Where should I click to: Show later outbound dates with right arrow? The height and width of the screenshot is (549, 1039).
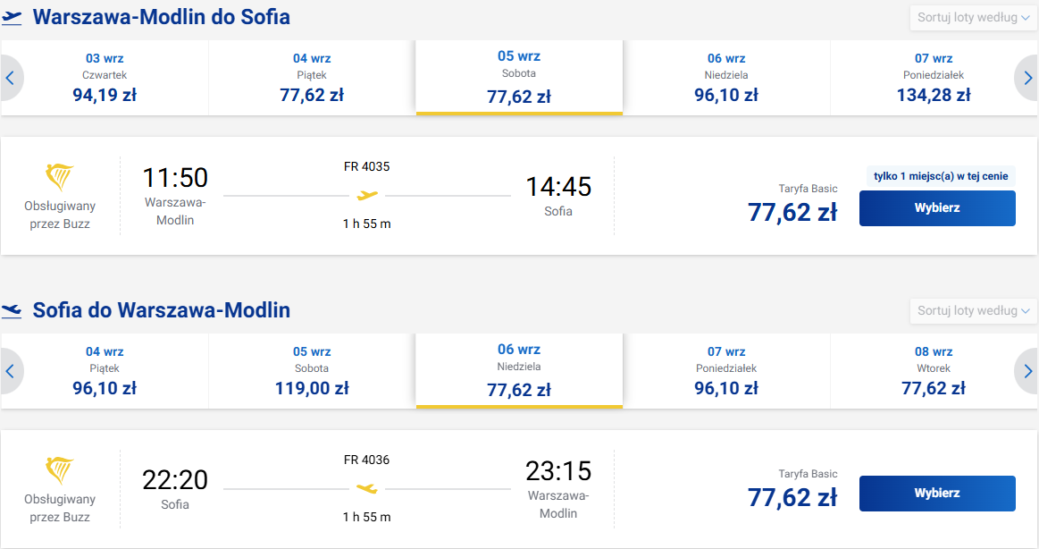click(x=1027, y=79)
